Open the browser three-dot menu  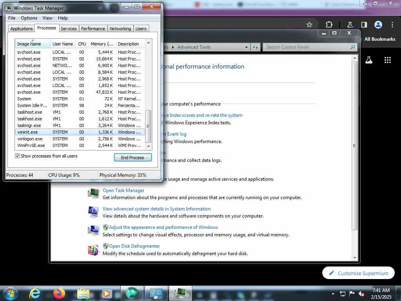click(392, 25)
